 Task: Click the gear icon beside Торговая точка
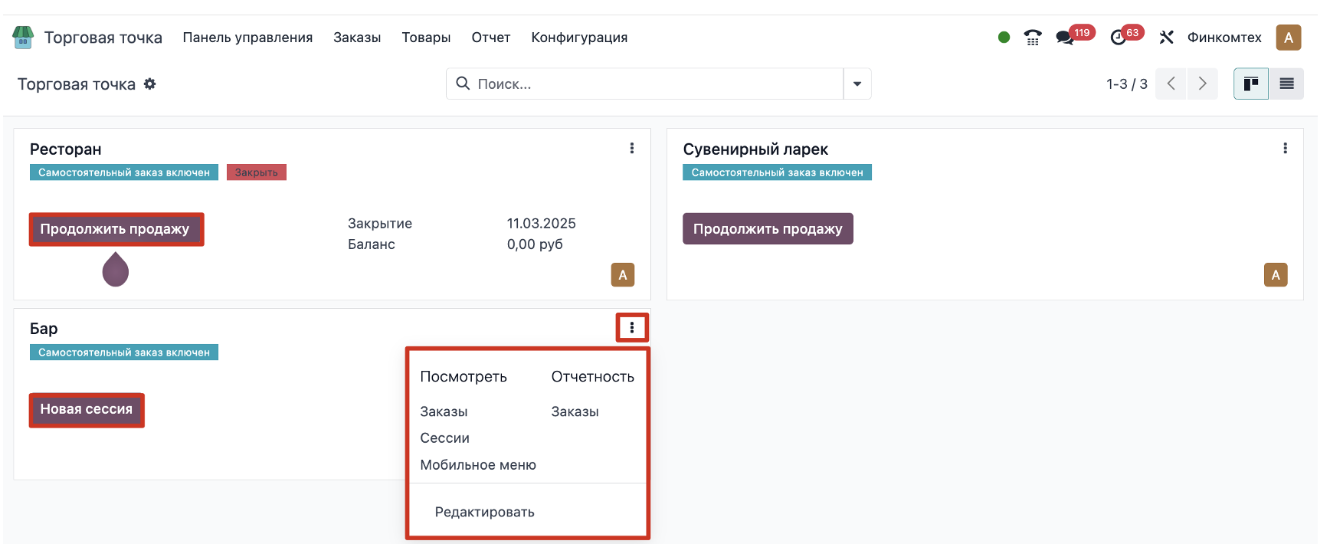click(x=150, y=84)
